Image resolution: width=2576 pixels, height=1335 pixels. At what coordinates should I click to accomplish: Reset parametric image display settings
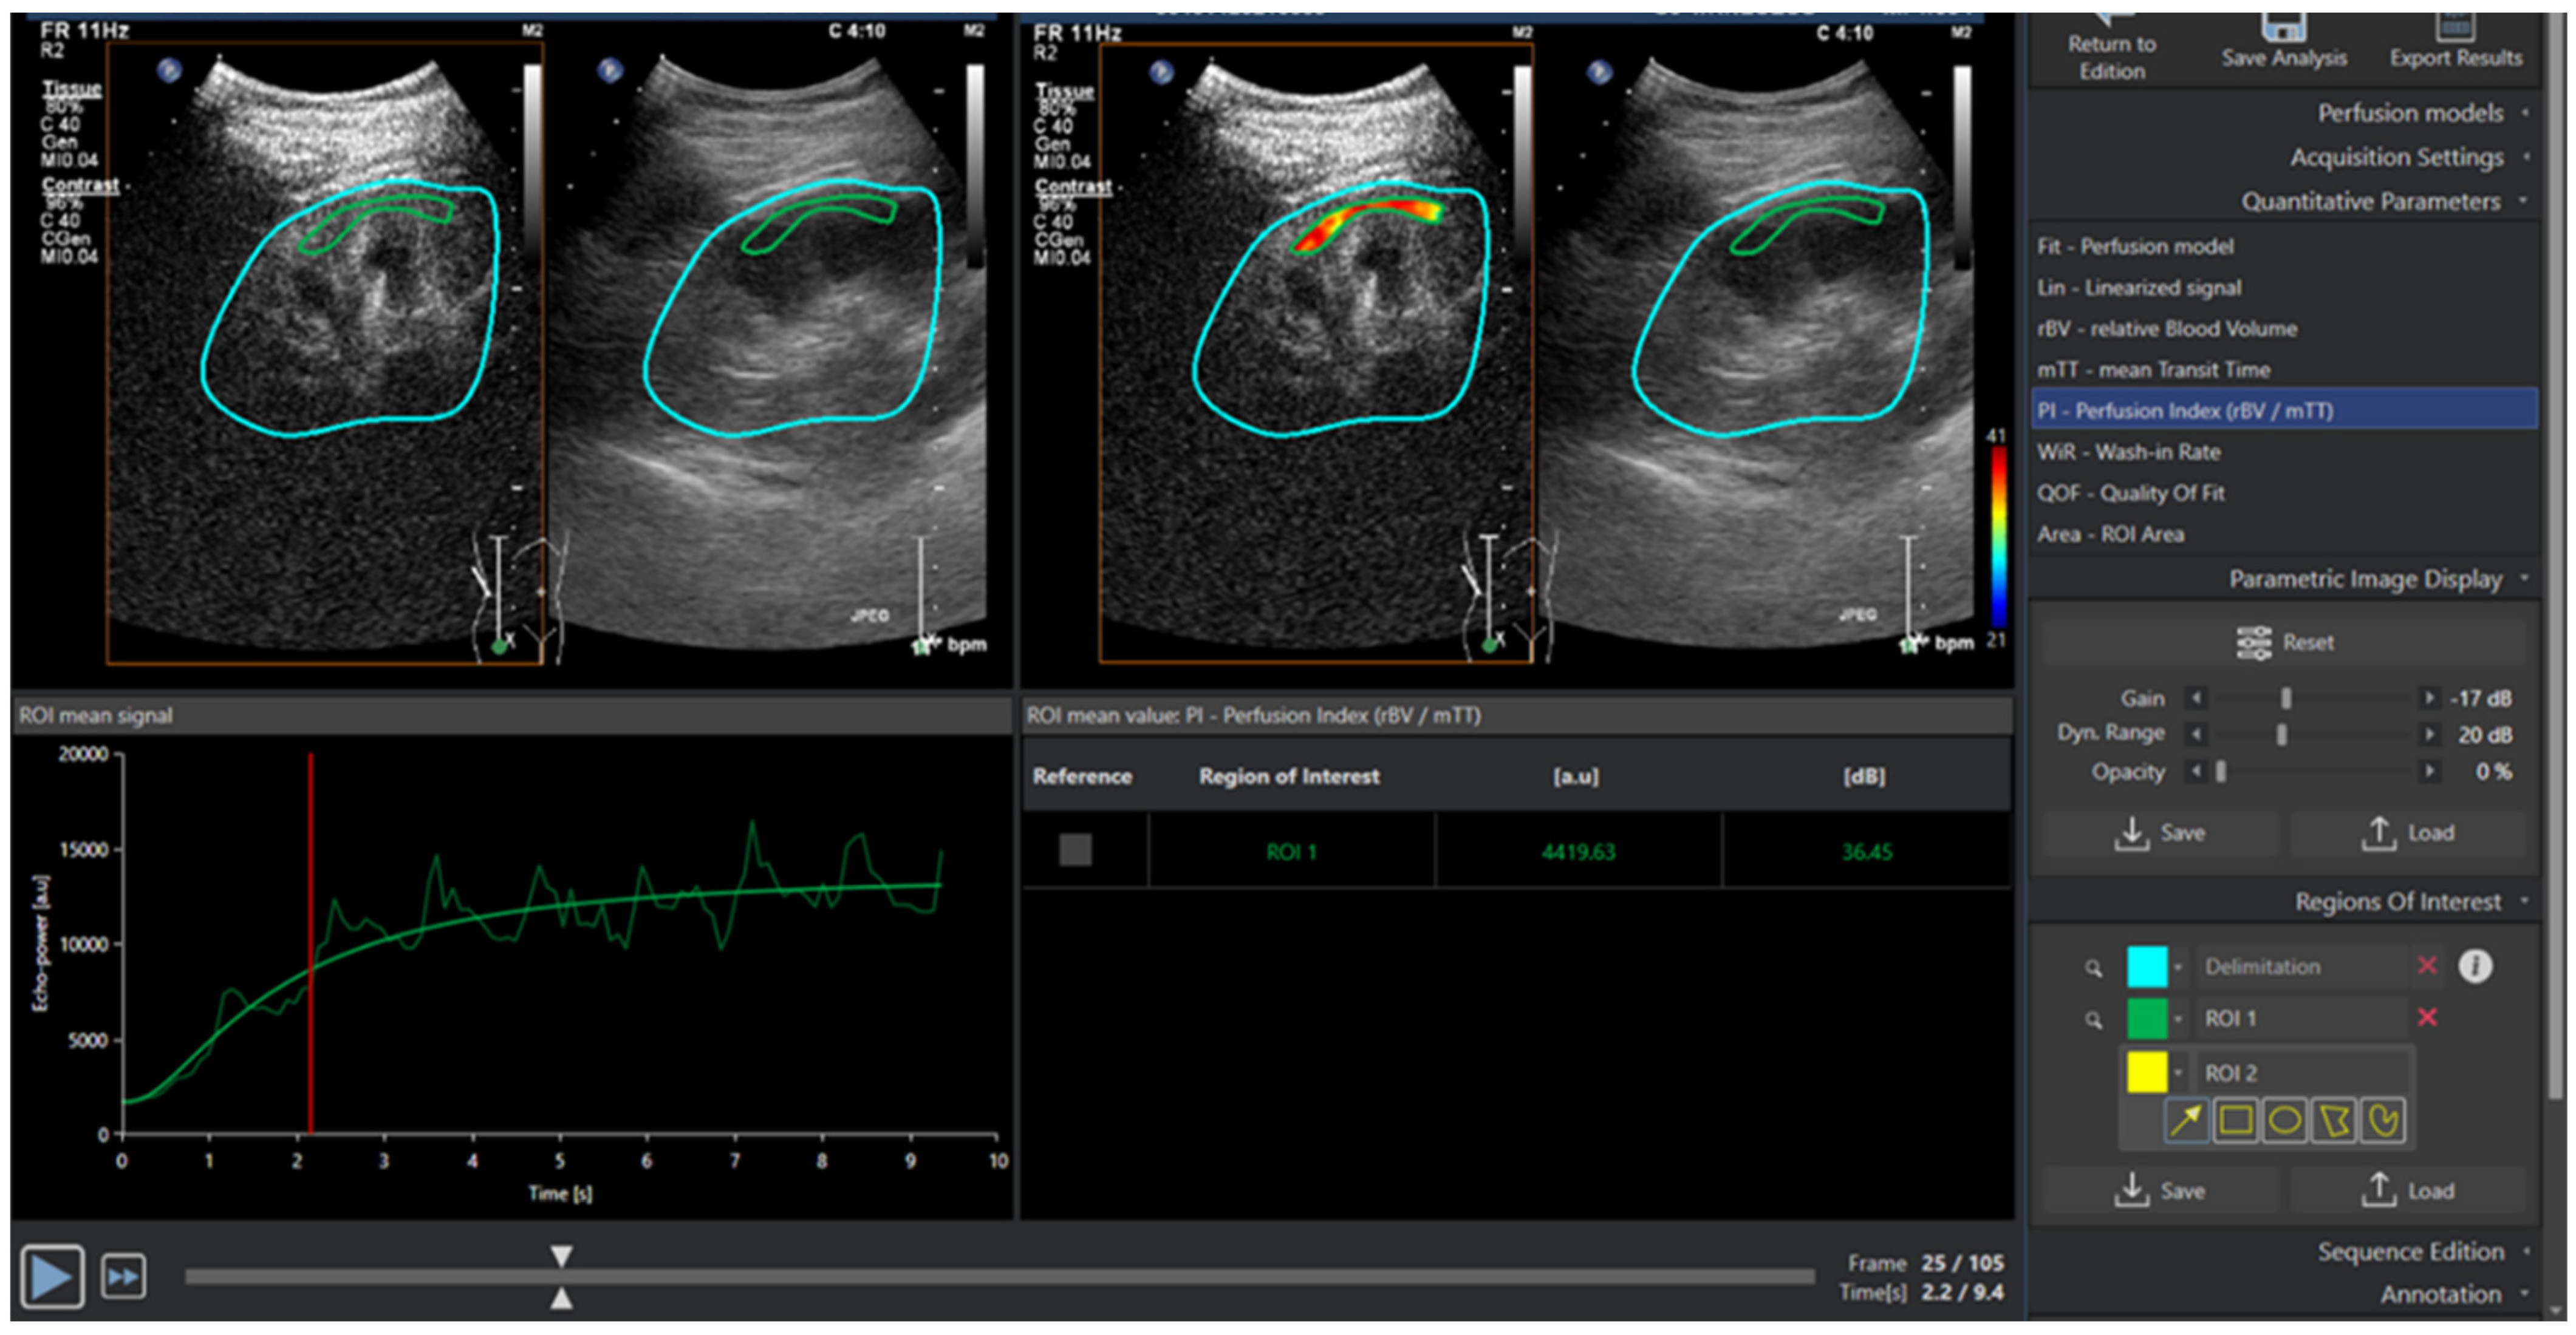[2285, 642]
